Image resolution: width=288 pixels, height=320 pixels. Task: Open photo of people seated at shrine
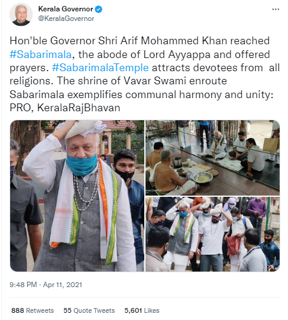[213, 158]
